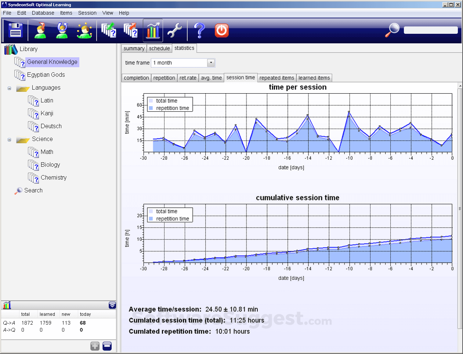Click the import items icon with green arrow
The image size is (463, 354).
coord(109,30)
